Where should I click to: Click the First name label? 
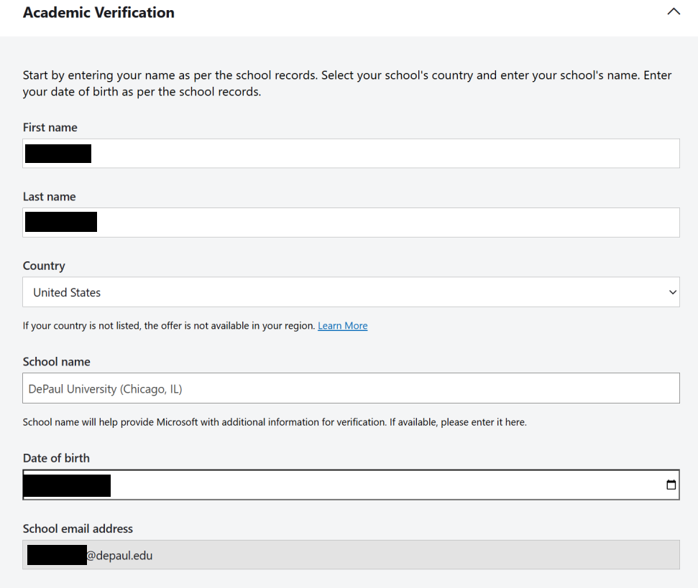point(50,128)
